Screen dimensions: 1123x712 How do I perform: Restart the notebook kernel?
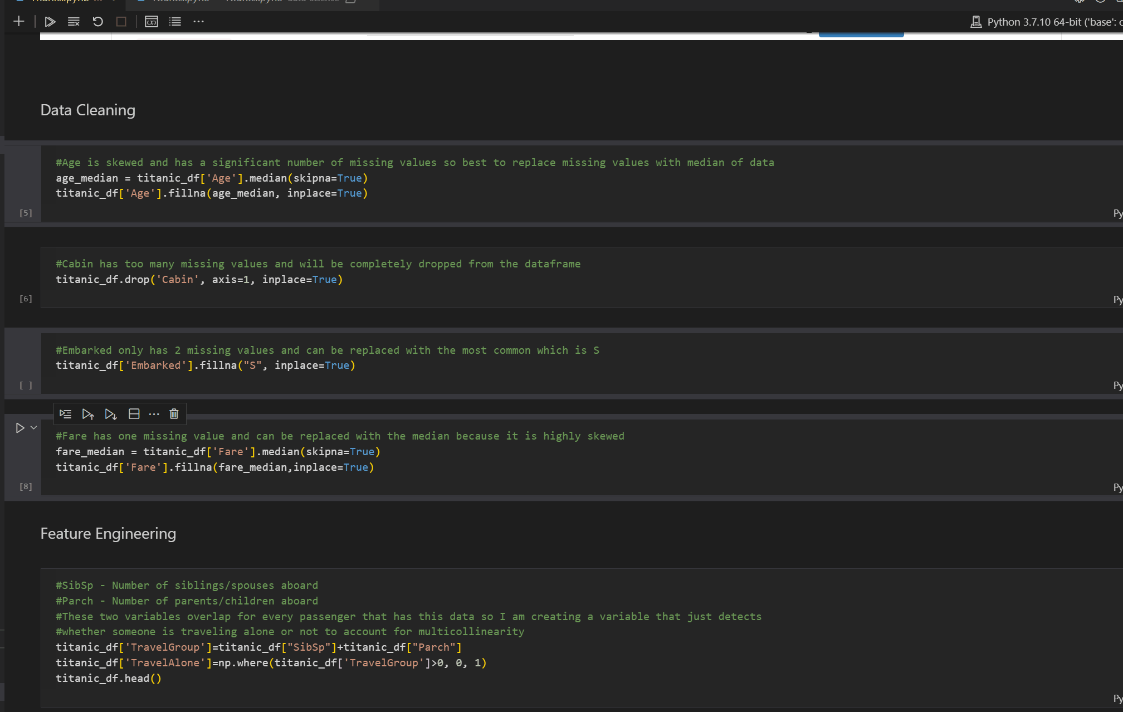click(97, 22)
